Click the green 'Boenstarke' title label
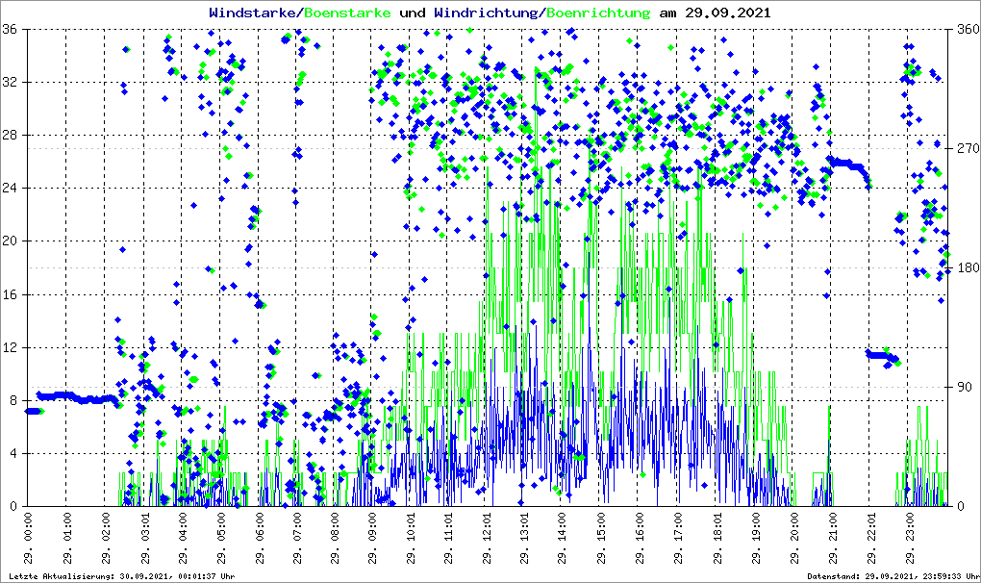Screen dimensions: 981x583 [x=346, y=13]
